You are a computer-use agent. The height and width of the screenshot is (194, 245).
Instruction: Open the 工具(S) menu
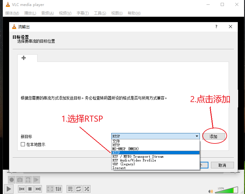pyautogui.click(x=100, y=13)
